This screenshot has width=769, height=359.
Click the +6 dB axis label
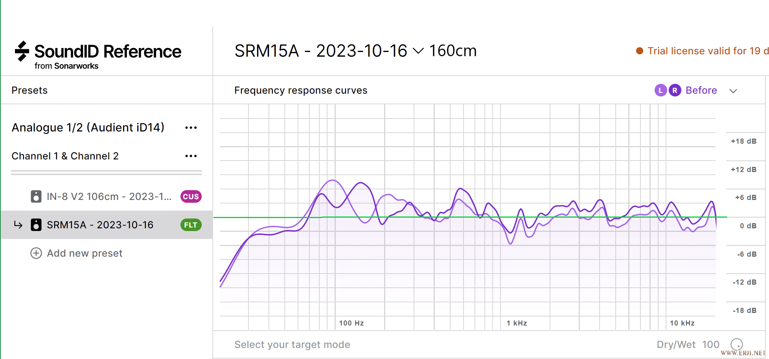746,198
